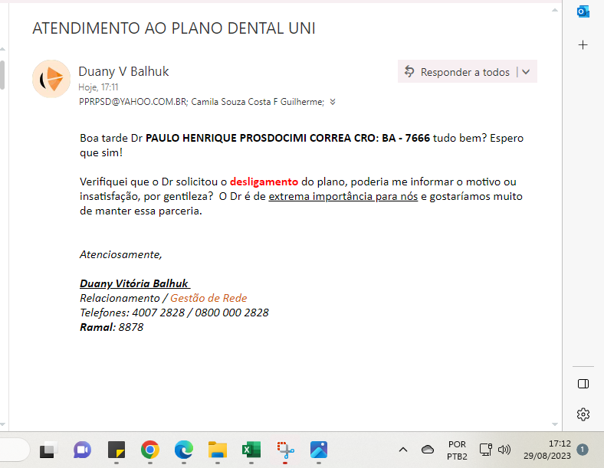The width and height of the screenshot is (604, 468).
Task: Open Sticky Notes from taskbar
Action: pyautogui.click(x=116, y=450)
